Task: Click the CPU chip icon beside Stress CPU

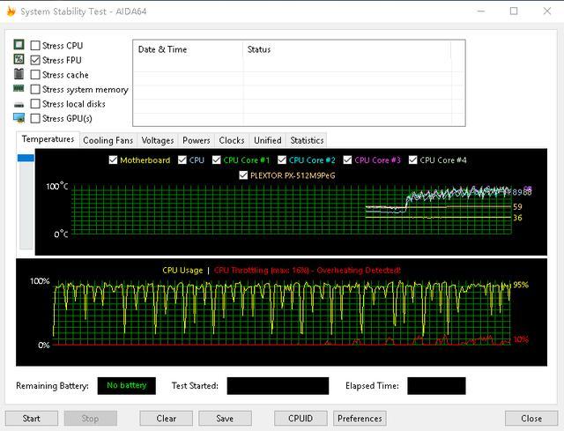Action: (x=19, y=45)
